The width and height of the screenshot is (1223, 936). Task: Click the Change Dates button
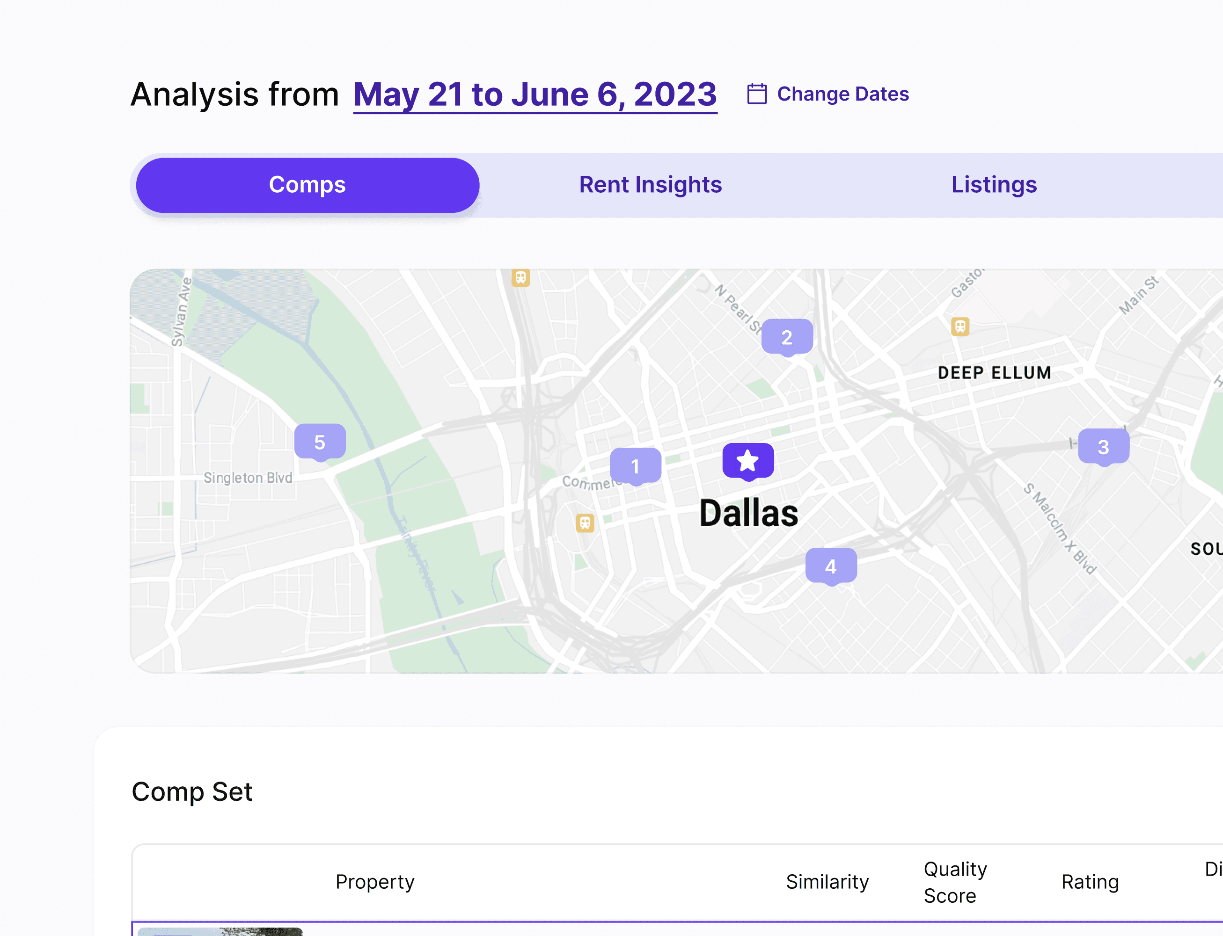[x=828, y=94]
